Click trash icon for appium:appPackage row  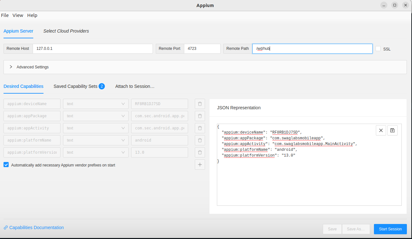pos(200,116)
